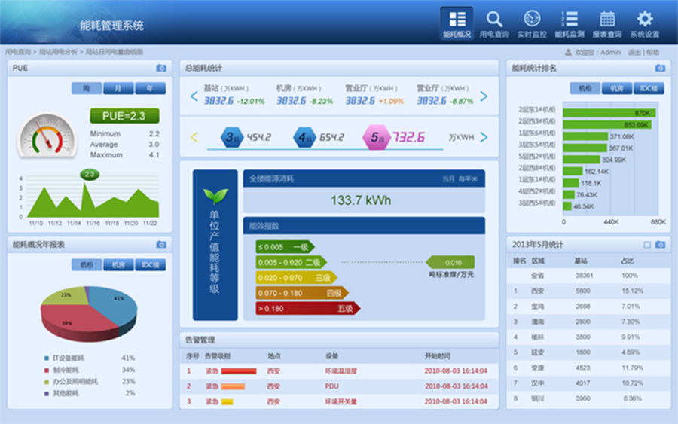The height and width of the screenshot is (424, 678).
Task: Click camera icon in 能耗统计排名 panel header
Action: pos(661,68)
